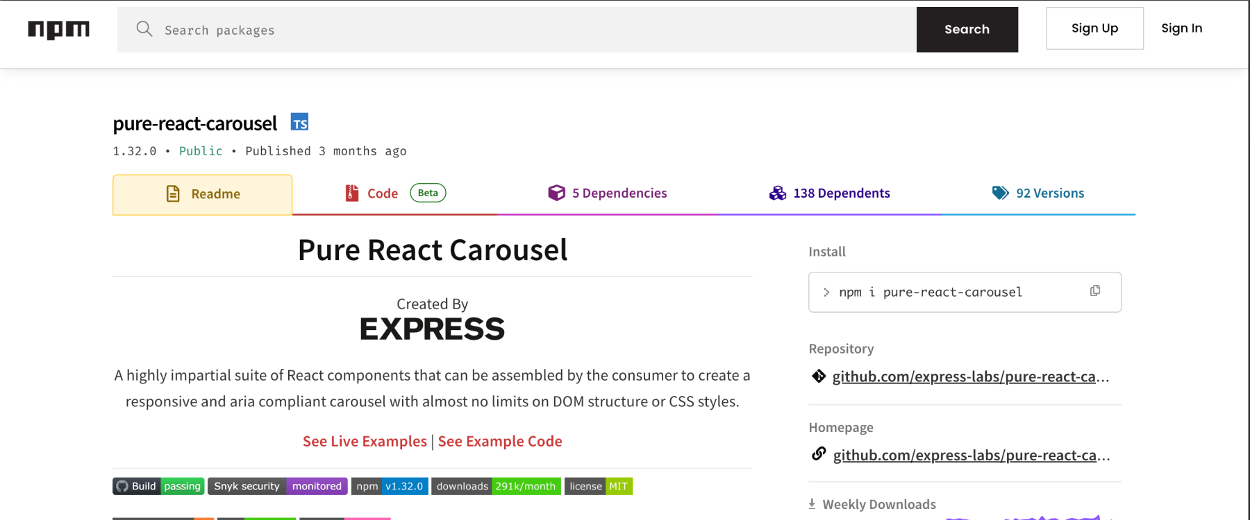This screenshot has width=1250, height=520.
Task: Click the TypeScript TS badge icon
Action: (299, 122)
